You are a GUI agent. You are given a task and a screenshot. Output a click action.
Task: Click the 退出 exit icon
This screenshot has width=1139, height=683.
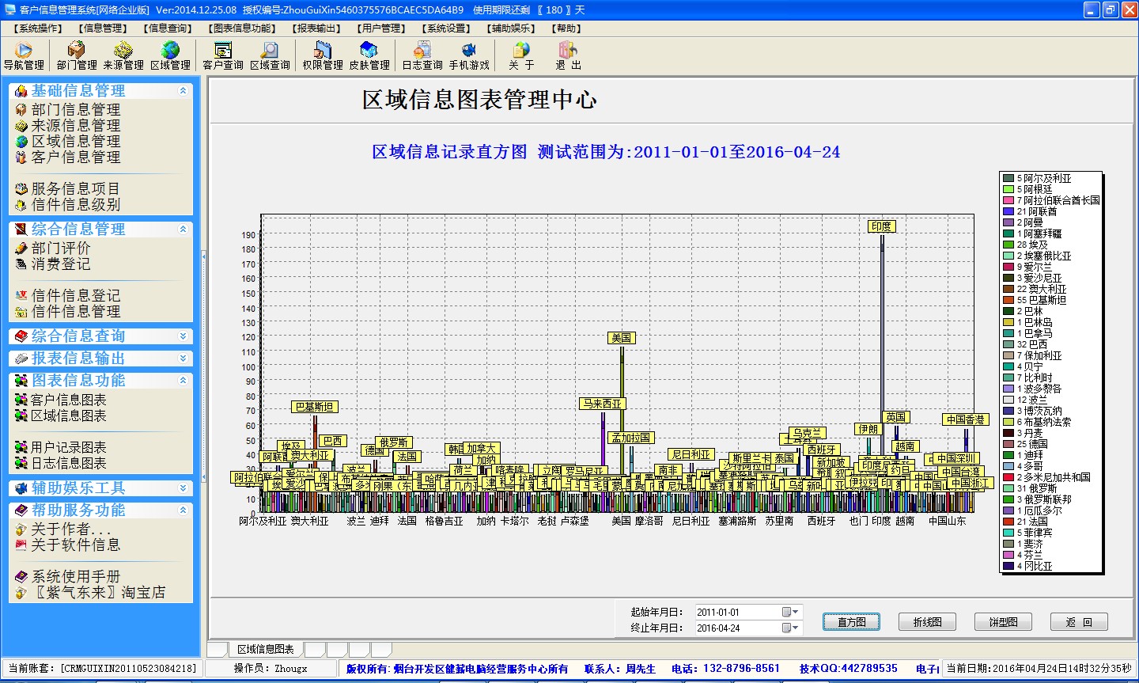pyautogui.click(x=568, y=55)
